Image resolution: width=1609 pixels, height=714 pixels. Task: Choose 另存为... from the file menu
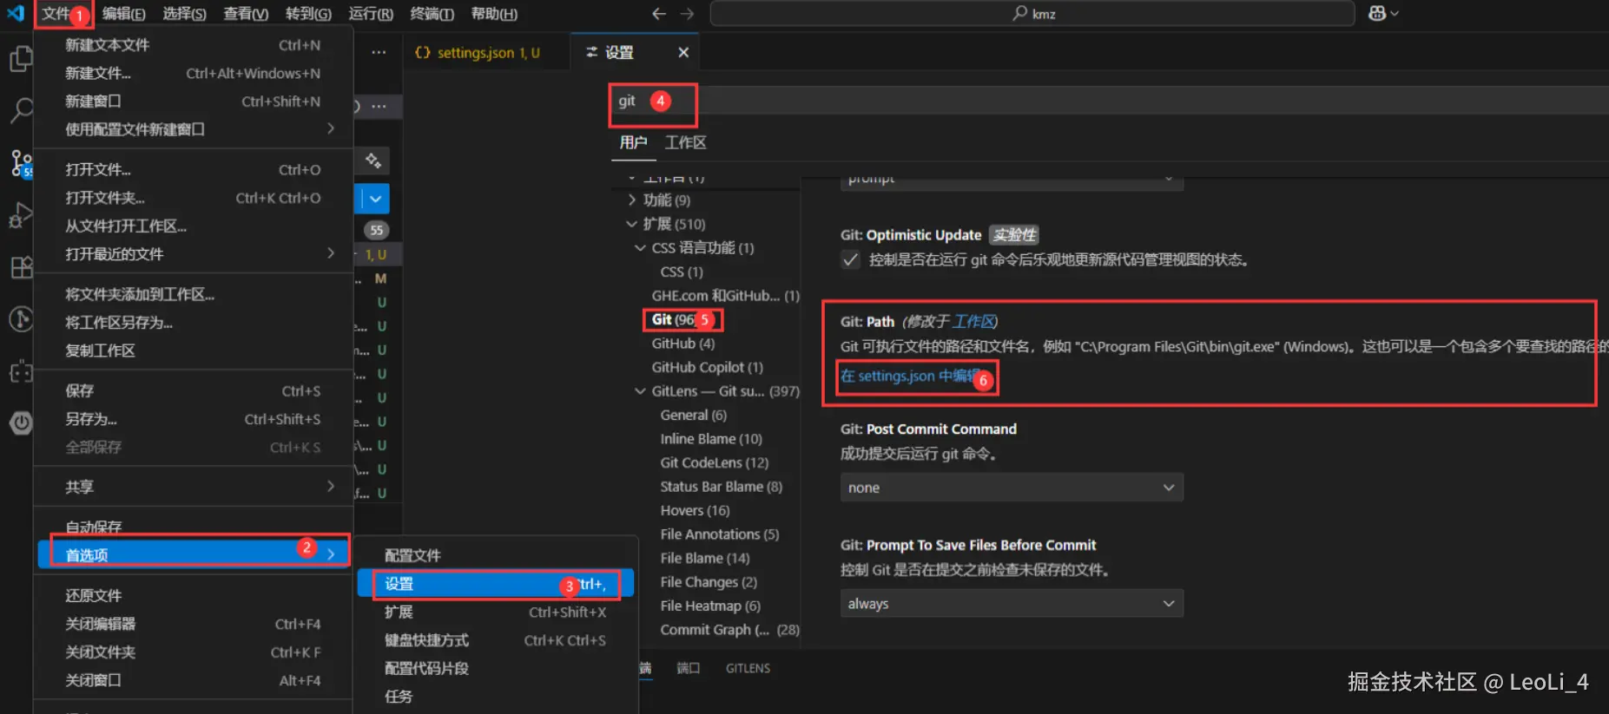coord(193,419)
